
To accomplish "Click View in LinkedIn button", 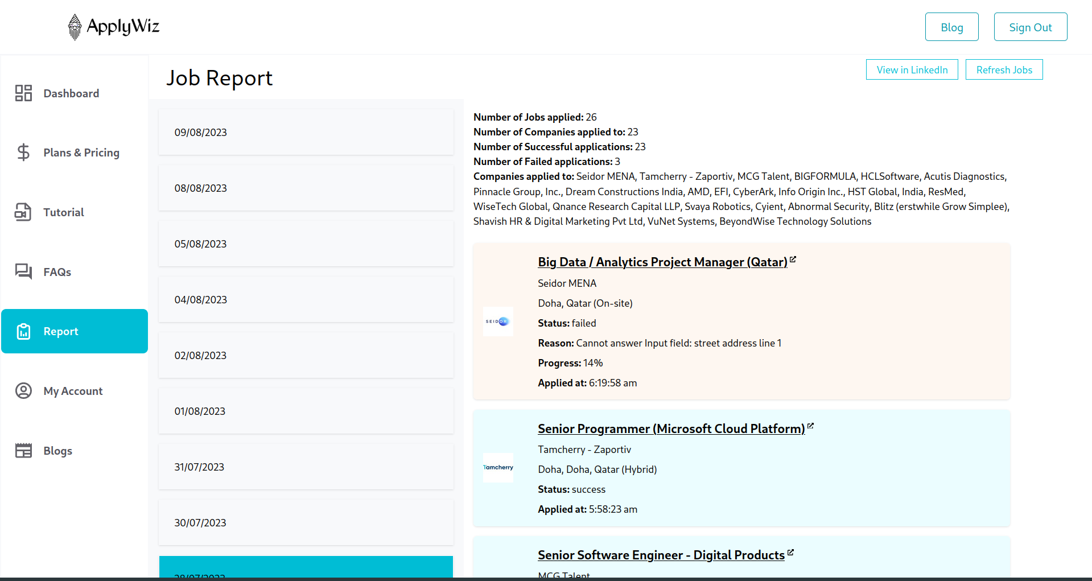I will [x=912, y=69].
